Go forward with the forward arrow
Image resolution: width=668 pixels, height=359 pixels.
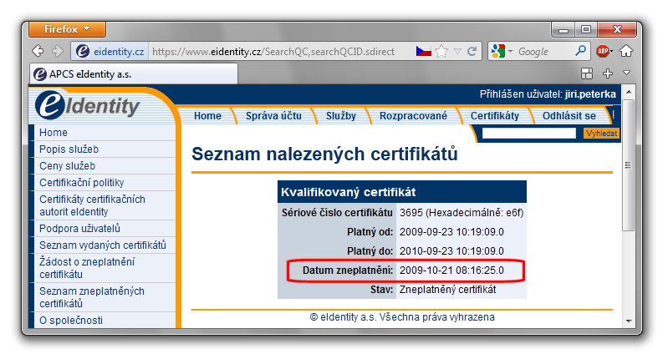(58, 52)
